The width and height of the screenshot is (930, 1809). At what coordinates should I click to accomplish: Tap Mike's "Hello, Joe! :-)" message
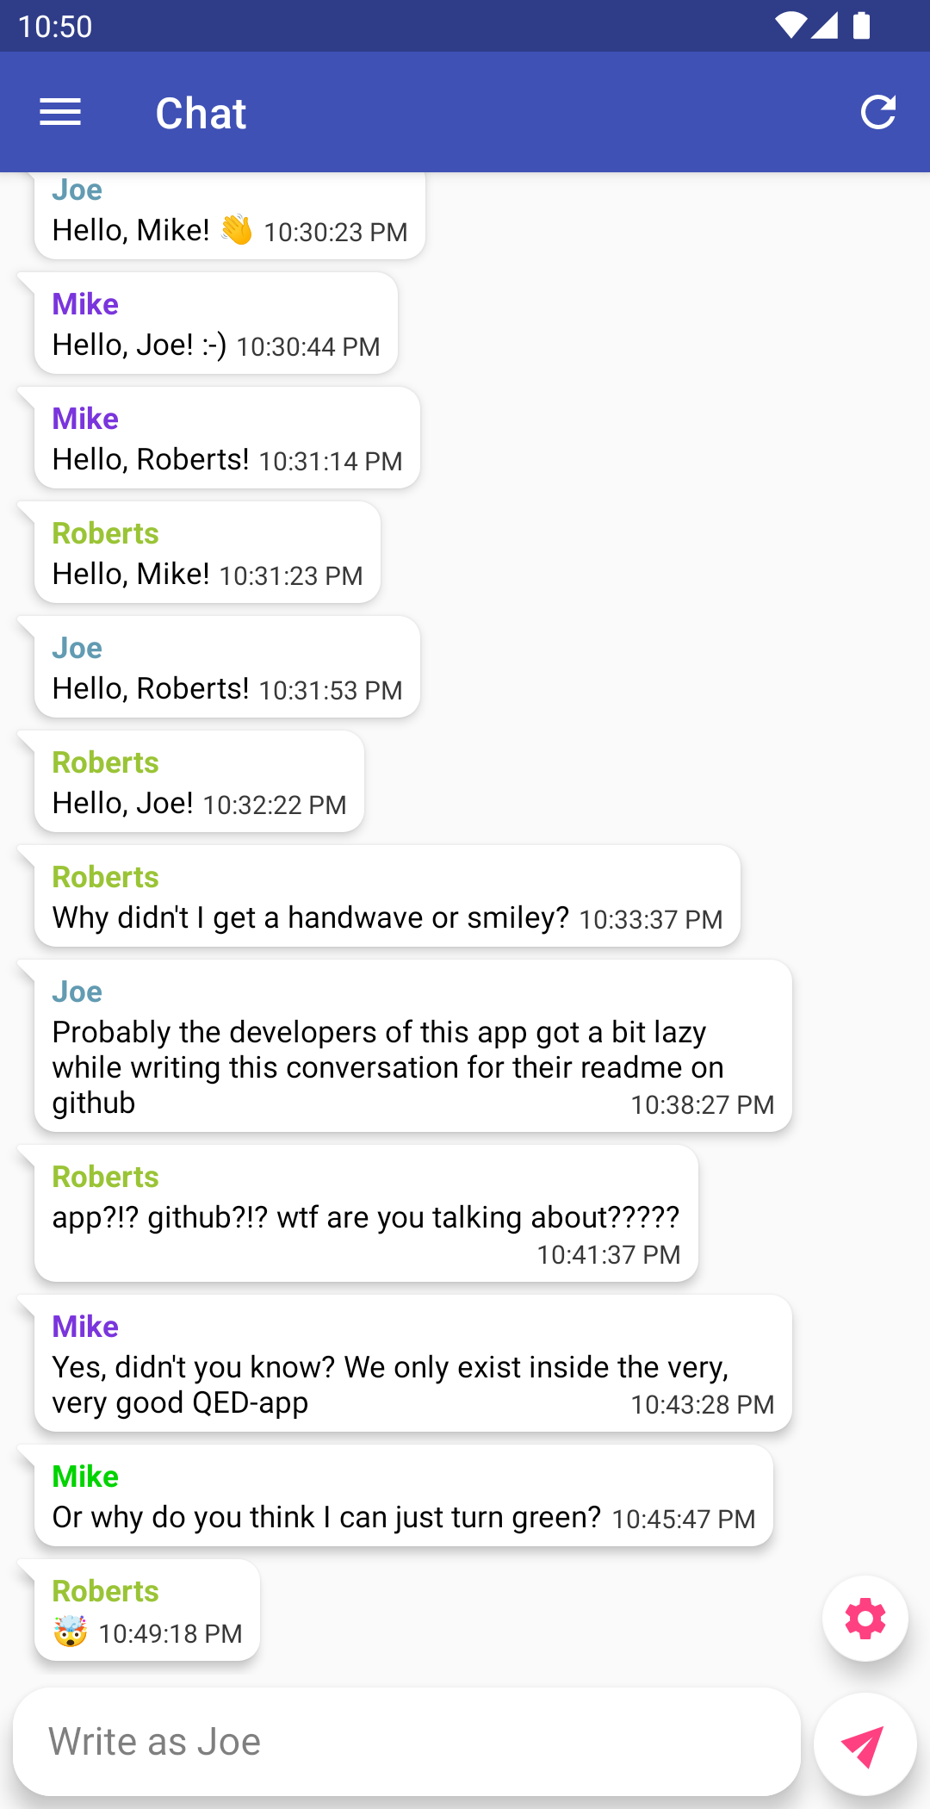215,324
